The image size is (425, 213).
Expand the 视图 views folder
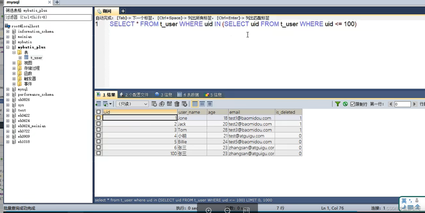pos(14,63)
